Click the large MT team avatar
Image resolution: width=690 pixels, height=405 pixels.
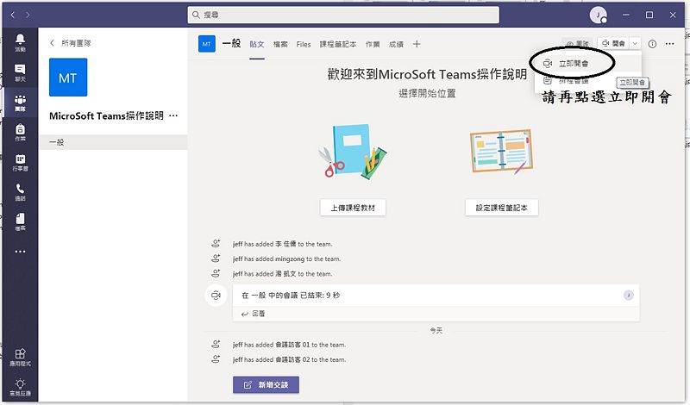point(68,78)
